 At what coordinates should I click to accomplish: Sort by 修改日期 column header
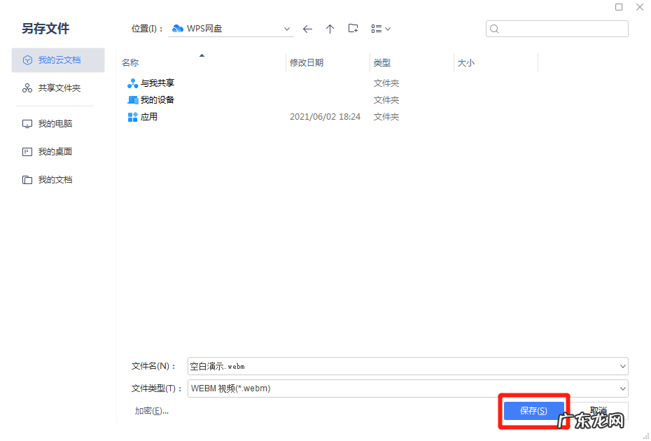coord(307,63)
